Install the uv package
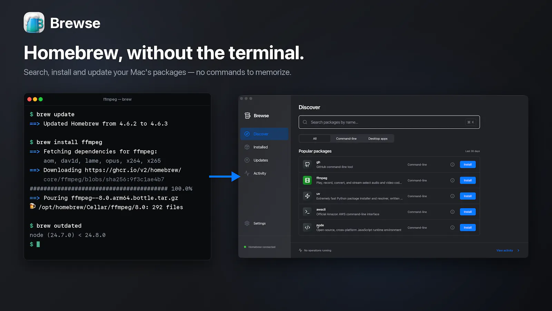 click(x=467, y=196)
